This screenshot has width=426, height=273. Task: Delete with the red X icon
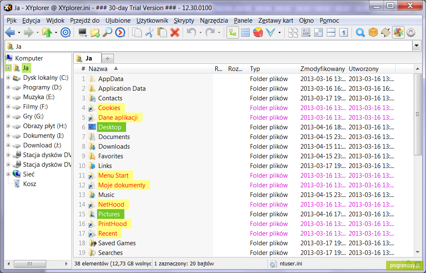[x=175, y=33]
